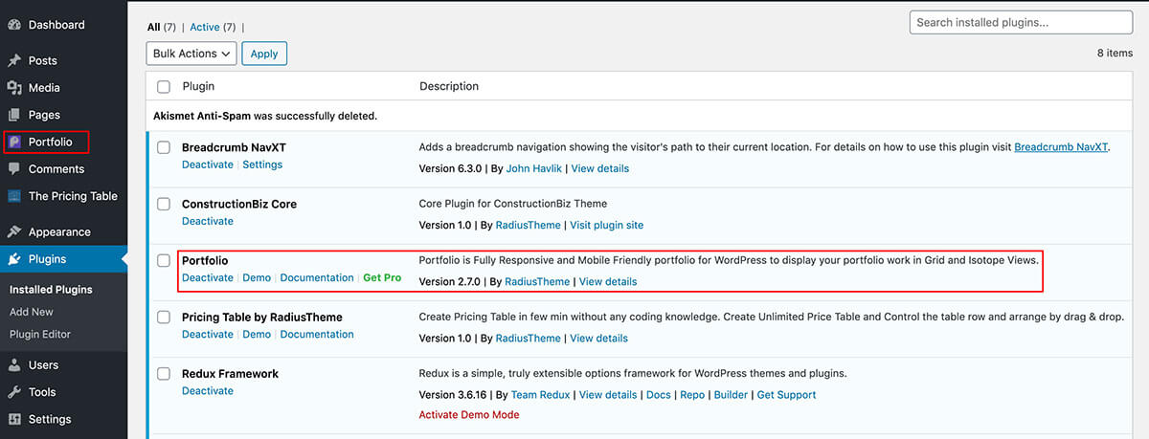View details for Portfolio plugin

click(608, 281)
